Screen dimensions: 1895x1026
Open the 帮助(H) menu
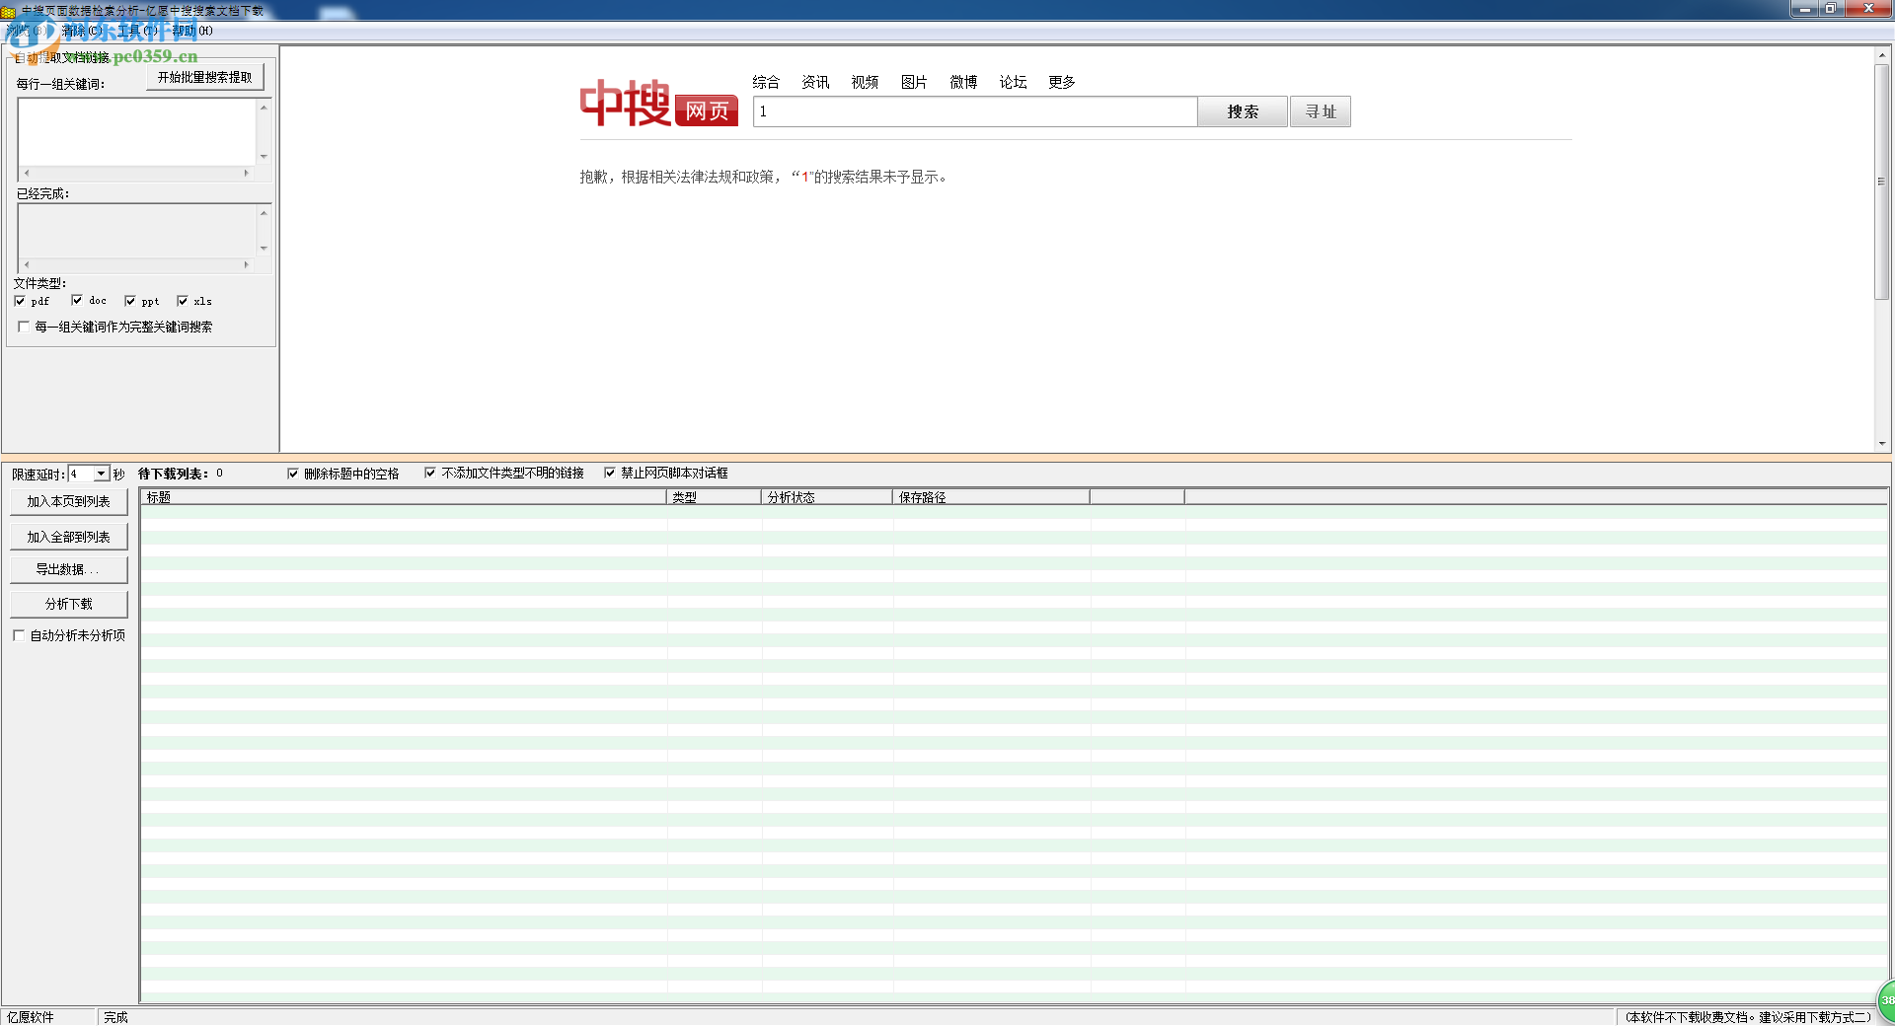[x=193, y=31]
